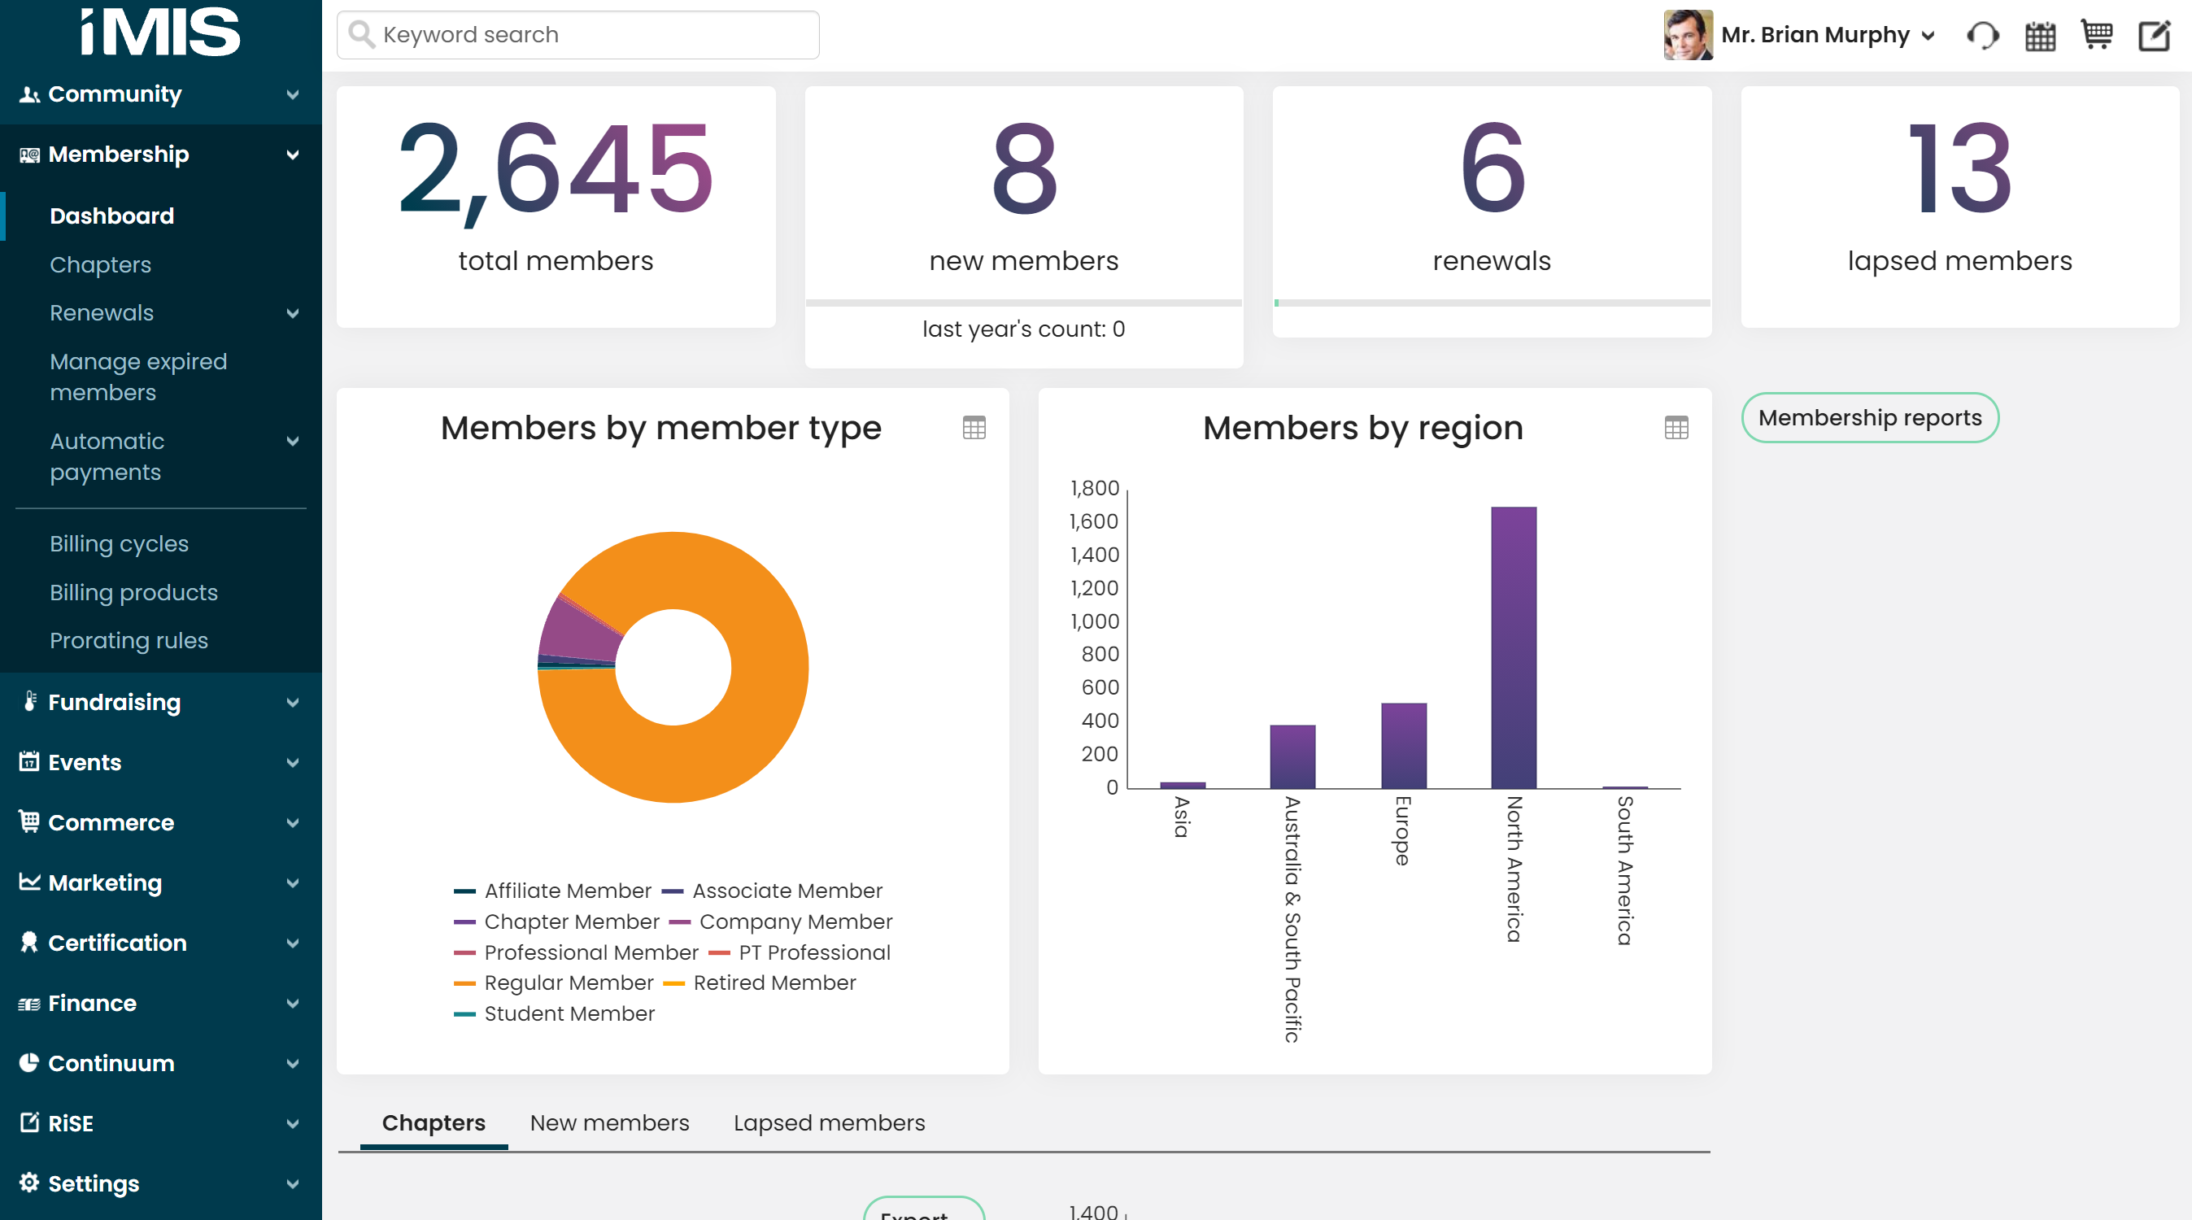
Task: Click the edit page pencil icon
Action: click(x=2154, y=36)
